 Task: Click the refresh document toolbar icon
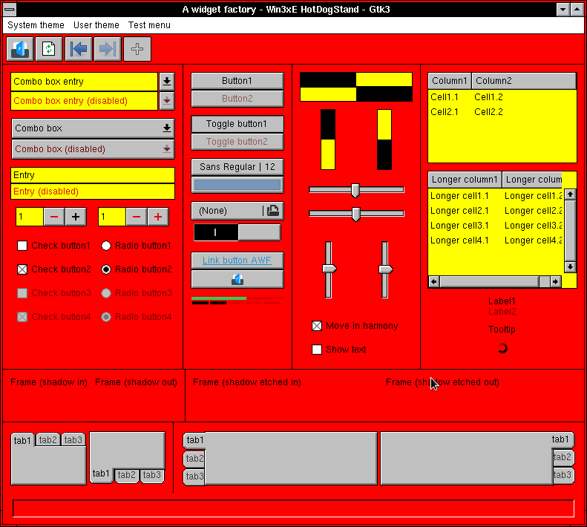pyautogui.click(x=49, y=49)
